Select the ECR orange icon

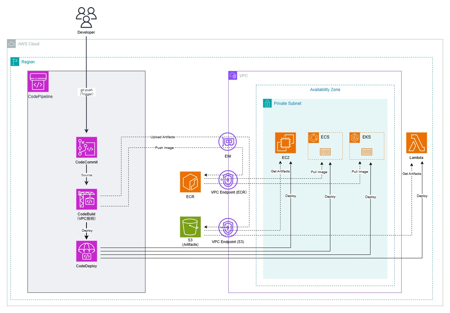(x=190, y=182)
